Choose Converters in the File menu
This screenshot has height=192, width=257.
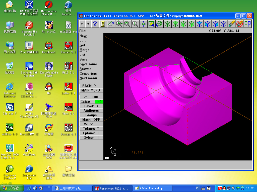88,73
